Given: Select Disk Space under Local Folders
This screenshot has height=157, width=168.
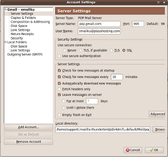Looking at the screenshot, I should (19, 46).
